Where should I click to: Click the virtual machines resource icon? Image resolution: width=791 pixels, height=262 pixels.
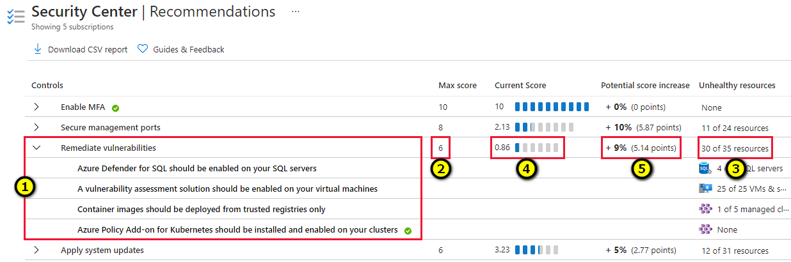(705, 189)
